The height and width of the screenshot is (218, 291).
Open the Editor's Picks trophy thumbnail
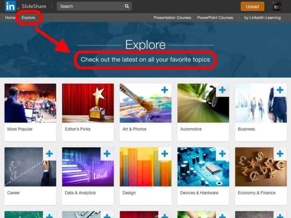coord(88,103)
